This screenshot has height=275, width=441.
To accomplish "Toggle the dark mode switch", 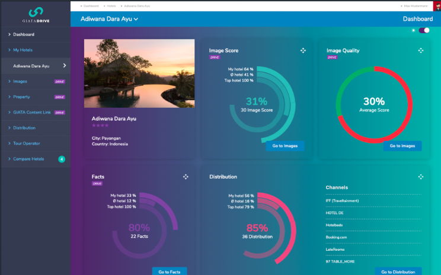I will pyautogui.click(x=424, y=30).
